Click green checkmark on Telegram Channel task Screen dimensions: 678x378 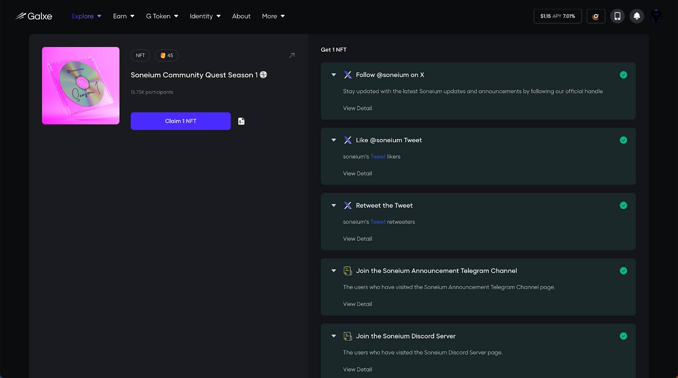623,271
